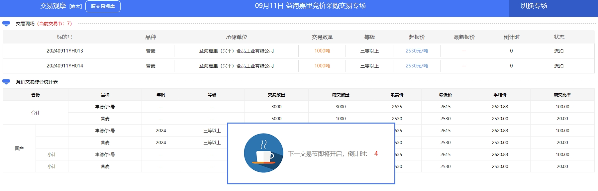Click 1000吨 quantity in YH013 row
The height and width of the screenshot is (191, 598).
tap(322, 51)
